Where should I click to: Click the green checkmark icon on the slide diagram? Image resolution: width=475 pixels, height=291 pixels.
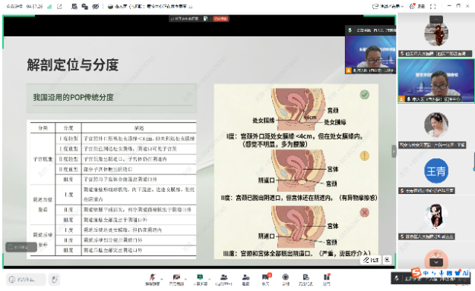[x=365, y=95]
